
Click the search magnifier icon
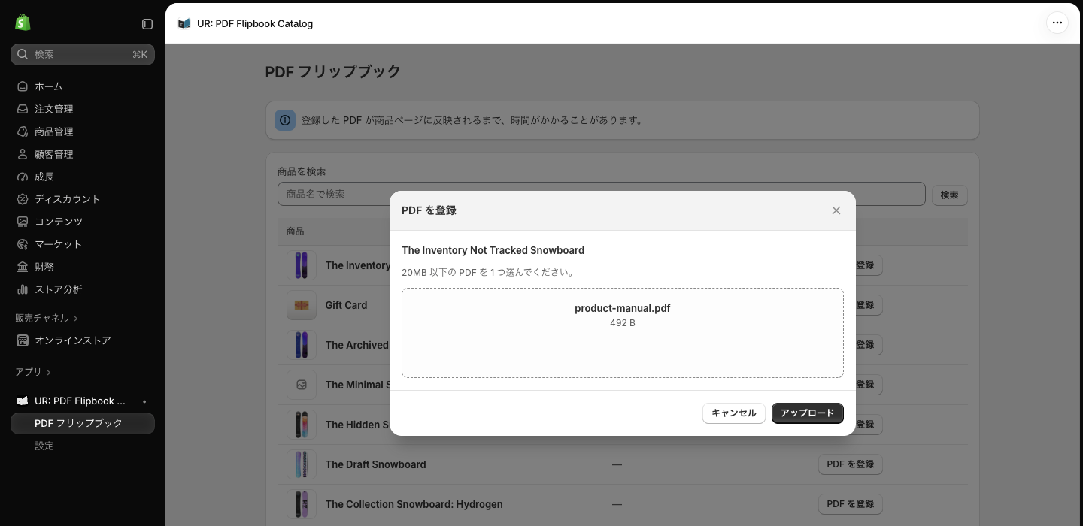pyautogui.click(x=23, y=54)
